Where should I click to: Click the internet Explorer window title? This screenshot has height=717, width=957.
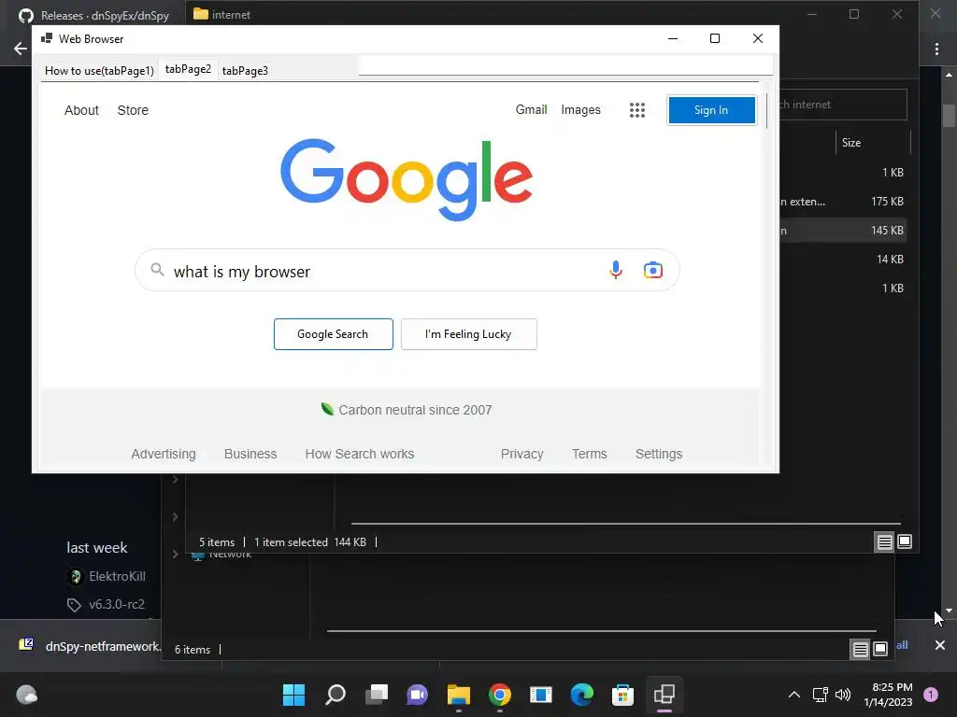coord(231,15)
